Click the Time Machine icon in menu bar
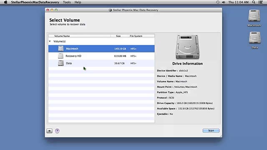Screen dimensions: 267x150 [x=218, y=2]
